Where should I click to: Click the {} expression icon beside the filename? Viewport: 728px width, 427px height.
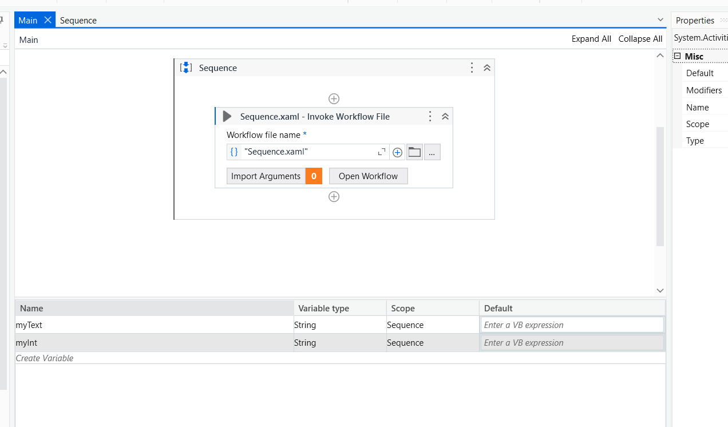tap(234, 152)
